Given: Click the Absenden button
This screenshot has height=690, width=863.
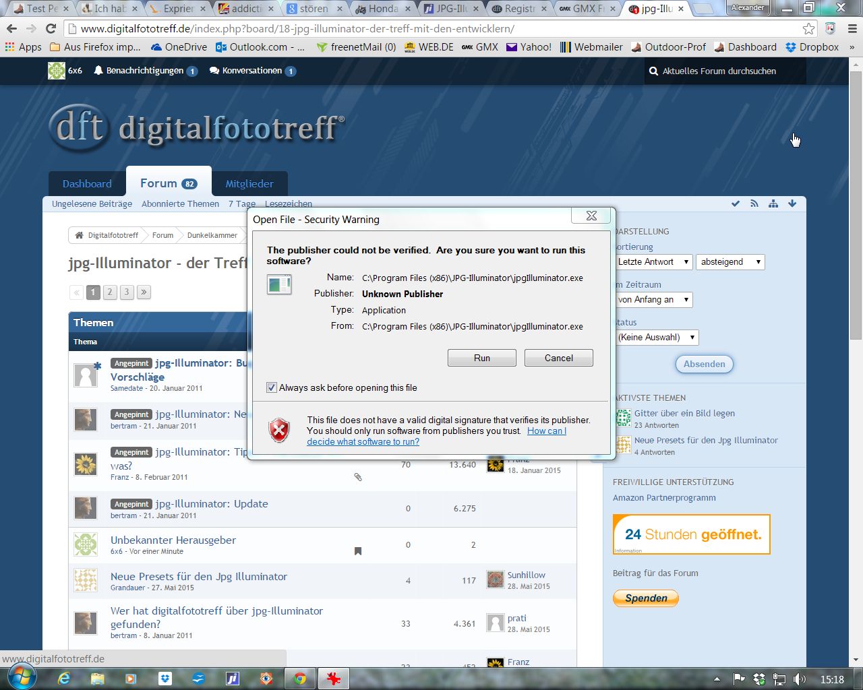Looking at the screenshot, I should point(704,364).
